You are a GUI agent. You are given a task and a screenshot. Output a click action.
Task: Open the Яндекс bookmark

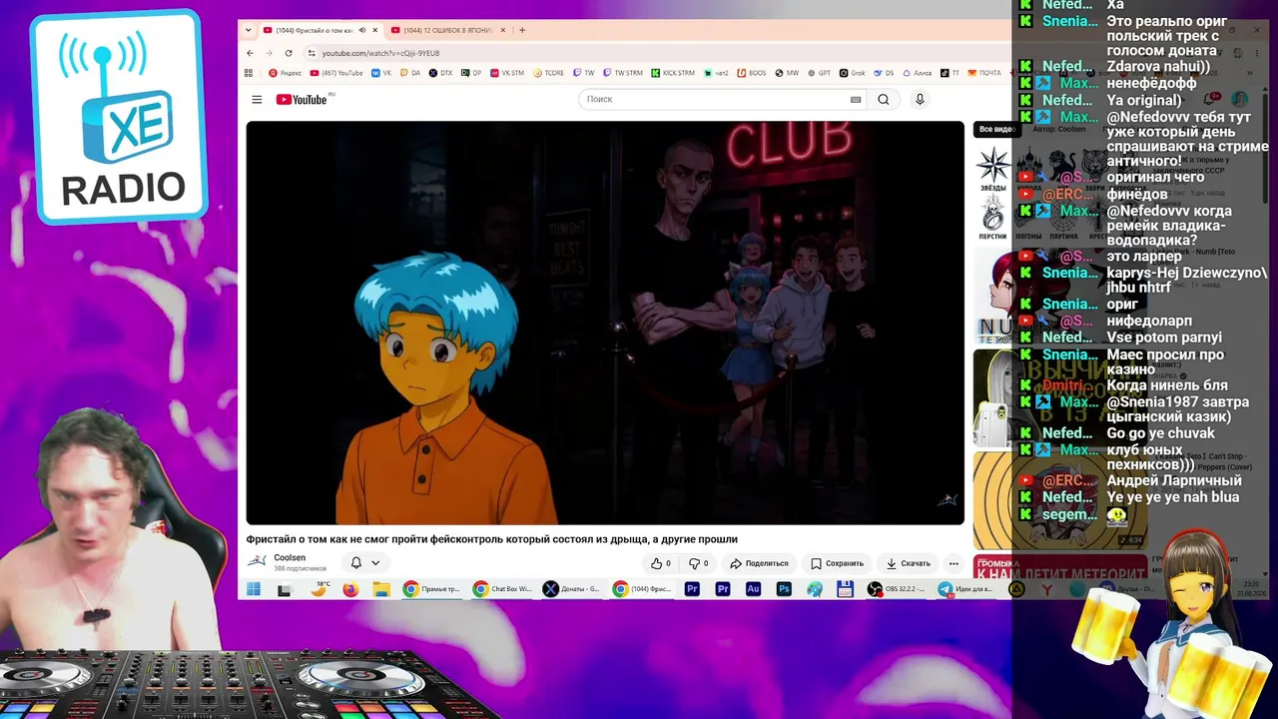[x=286, y=73]
